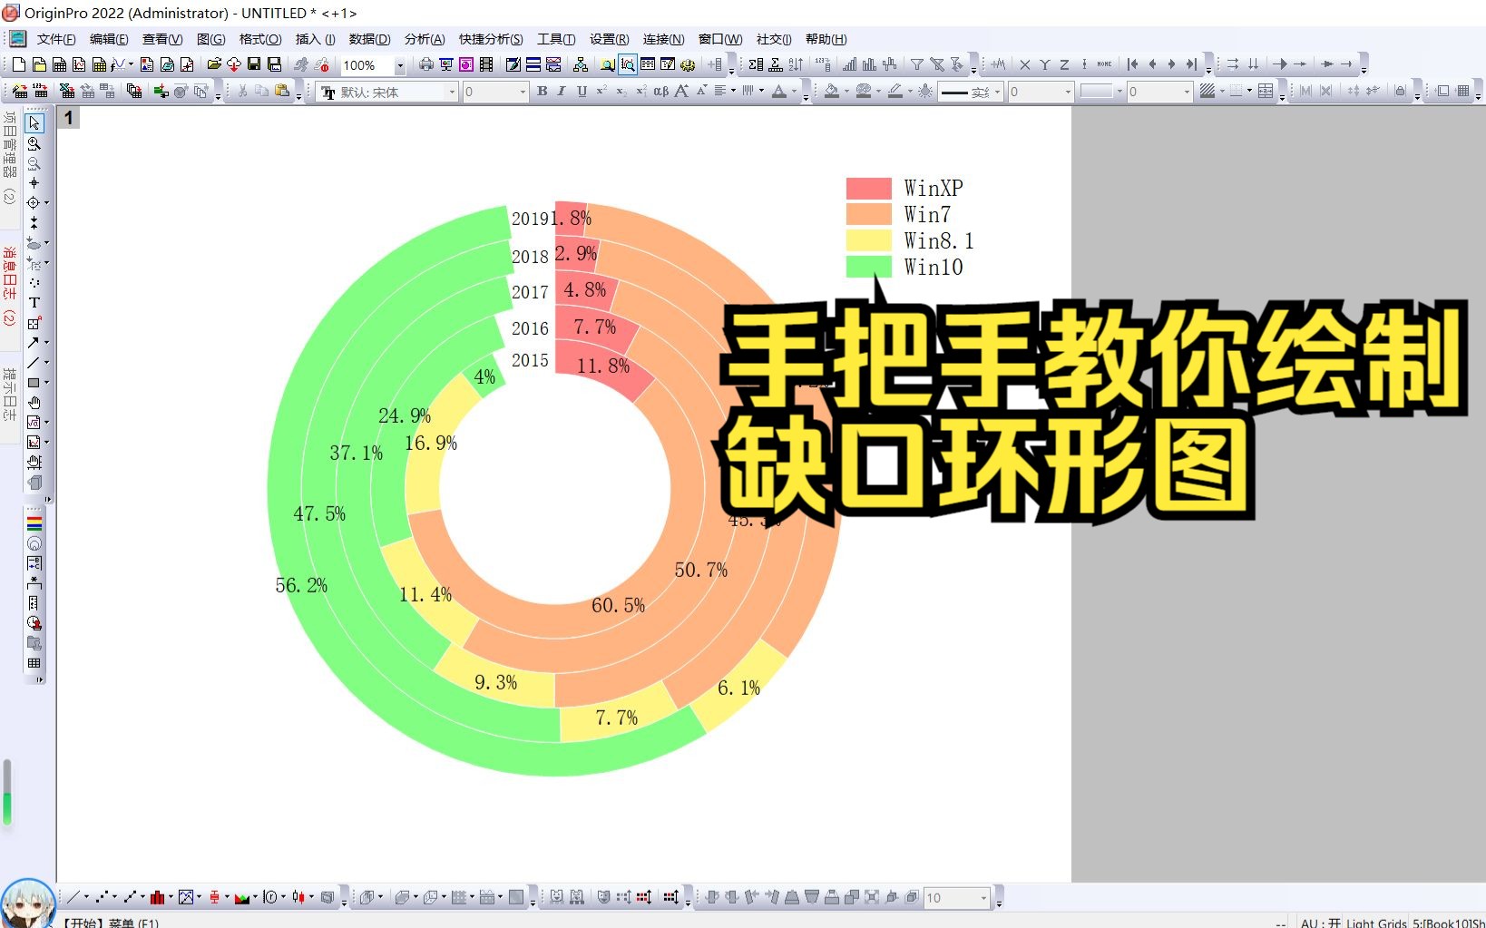Open the 编辑(E) menu
Image resolution: width=1486 pixels, height=928 pixels.
(x=109, y=39)
